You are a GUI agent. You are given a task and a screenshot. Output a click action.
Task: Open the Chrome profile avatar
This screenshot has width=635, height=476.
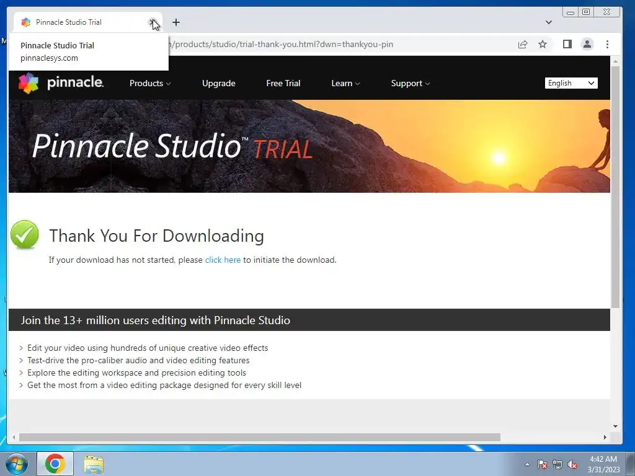[x=587, y=44]
